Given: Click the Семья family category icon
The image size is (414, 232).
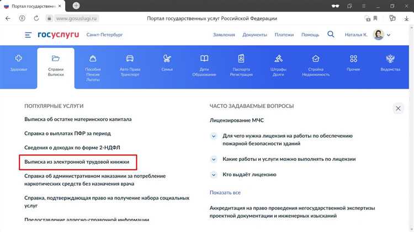Looking at the screenshot, I should point(167,58).
